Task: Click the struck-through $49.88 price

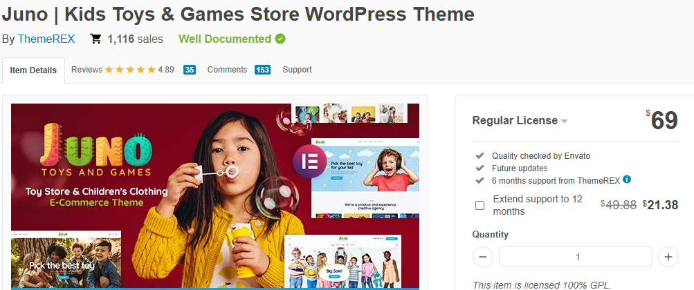Action: 619,205
